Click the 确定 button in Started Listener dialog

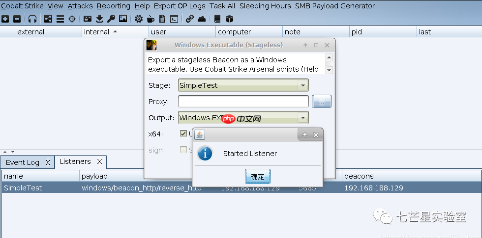point(258,177)
